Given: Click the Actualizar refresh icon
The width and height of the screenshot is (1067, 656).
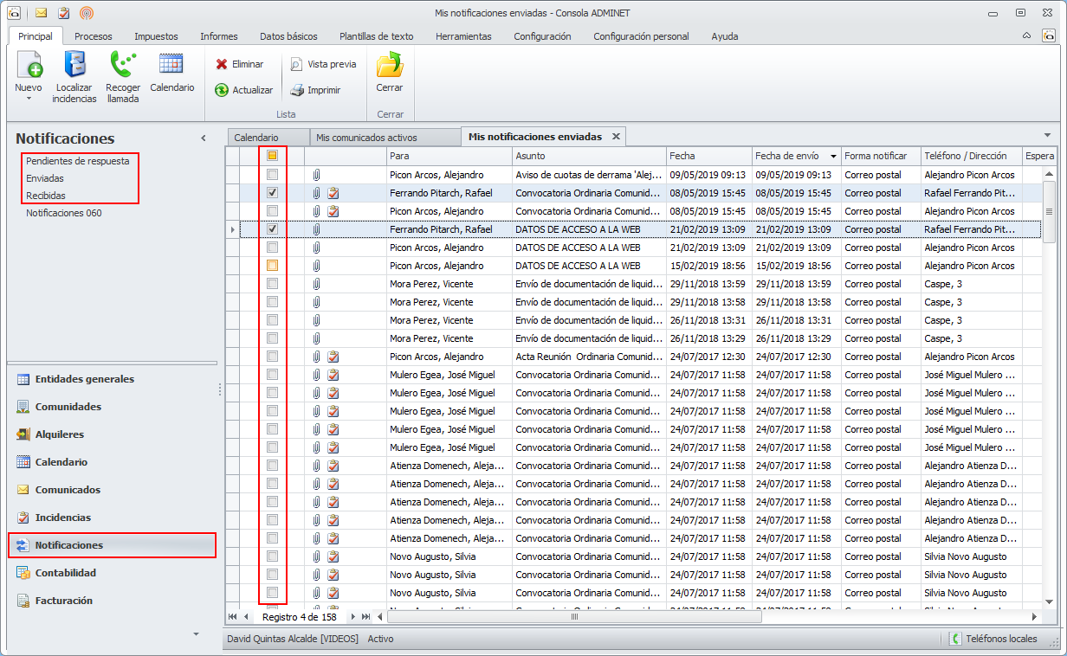Looking at the screenshot, I should tap(222, 90).
